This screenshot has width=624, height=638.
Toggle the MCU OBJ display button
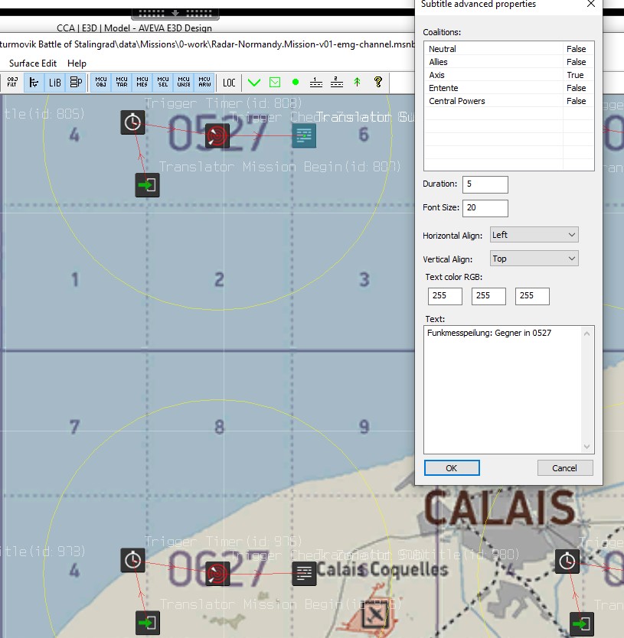[x=101, y=83]
